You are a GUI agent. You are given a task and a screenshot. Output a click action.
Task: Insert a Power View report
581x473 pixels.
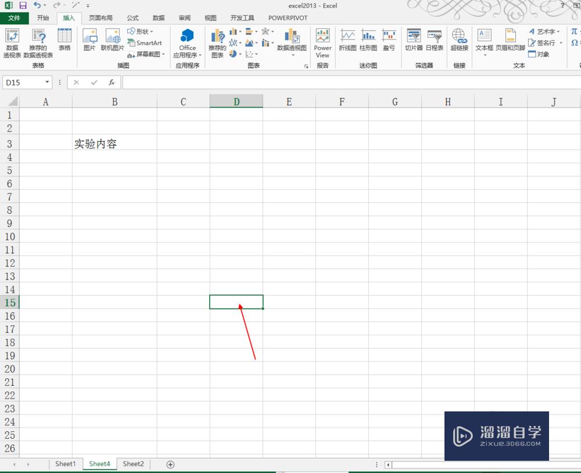(x=322, y=41)
